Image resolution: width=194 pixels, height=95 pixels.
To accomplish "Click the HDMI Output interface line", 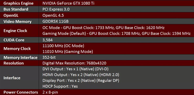I will click(x=81, y=75).
